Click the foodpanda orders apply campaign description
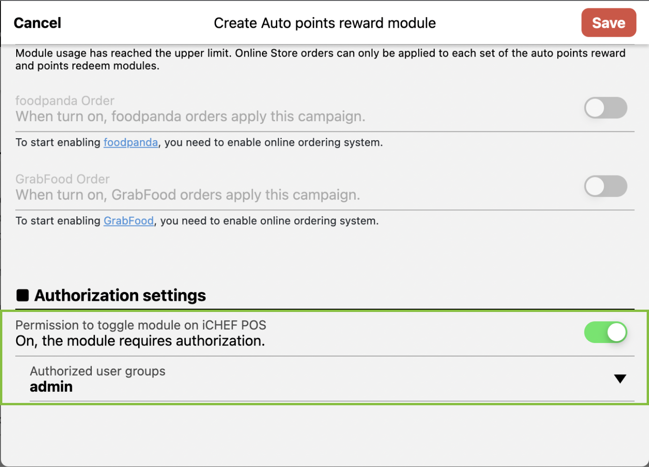The width and height of the screenshot is (649, 467). click(x=190, y=117)
